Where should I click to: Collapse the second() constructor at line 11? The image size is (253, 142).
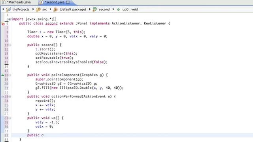click(10, 45)
